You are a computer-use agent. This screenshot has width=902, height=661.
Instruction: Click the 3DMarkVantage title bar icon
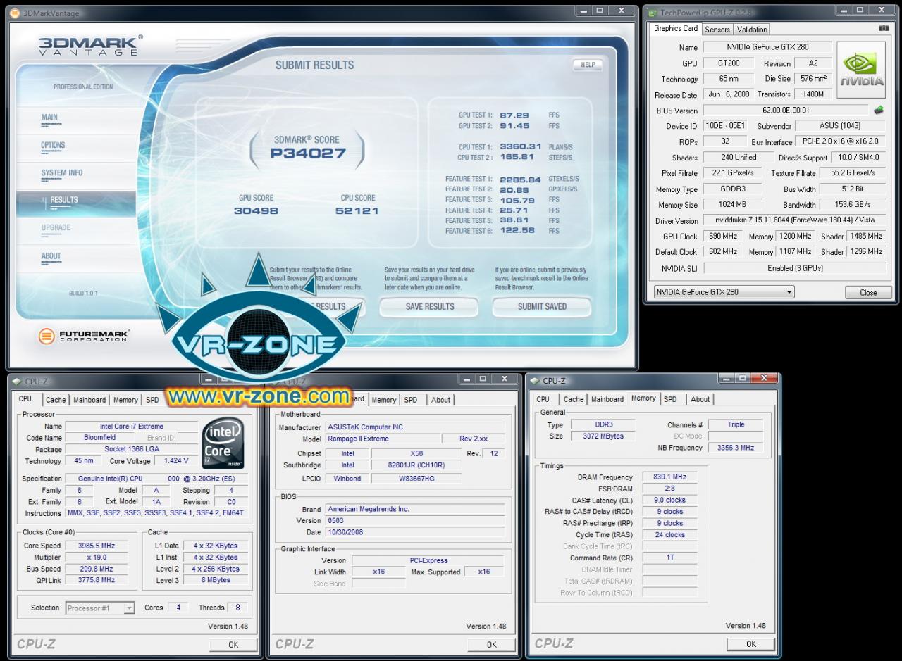[x=15, y=13]
